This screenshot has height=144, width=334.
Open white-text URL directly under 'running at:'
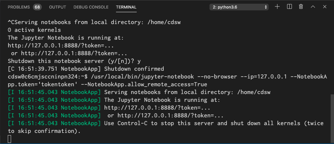pos(61,46)
